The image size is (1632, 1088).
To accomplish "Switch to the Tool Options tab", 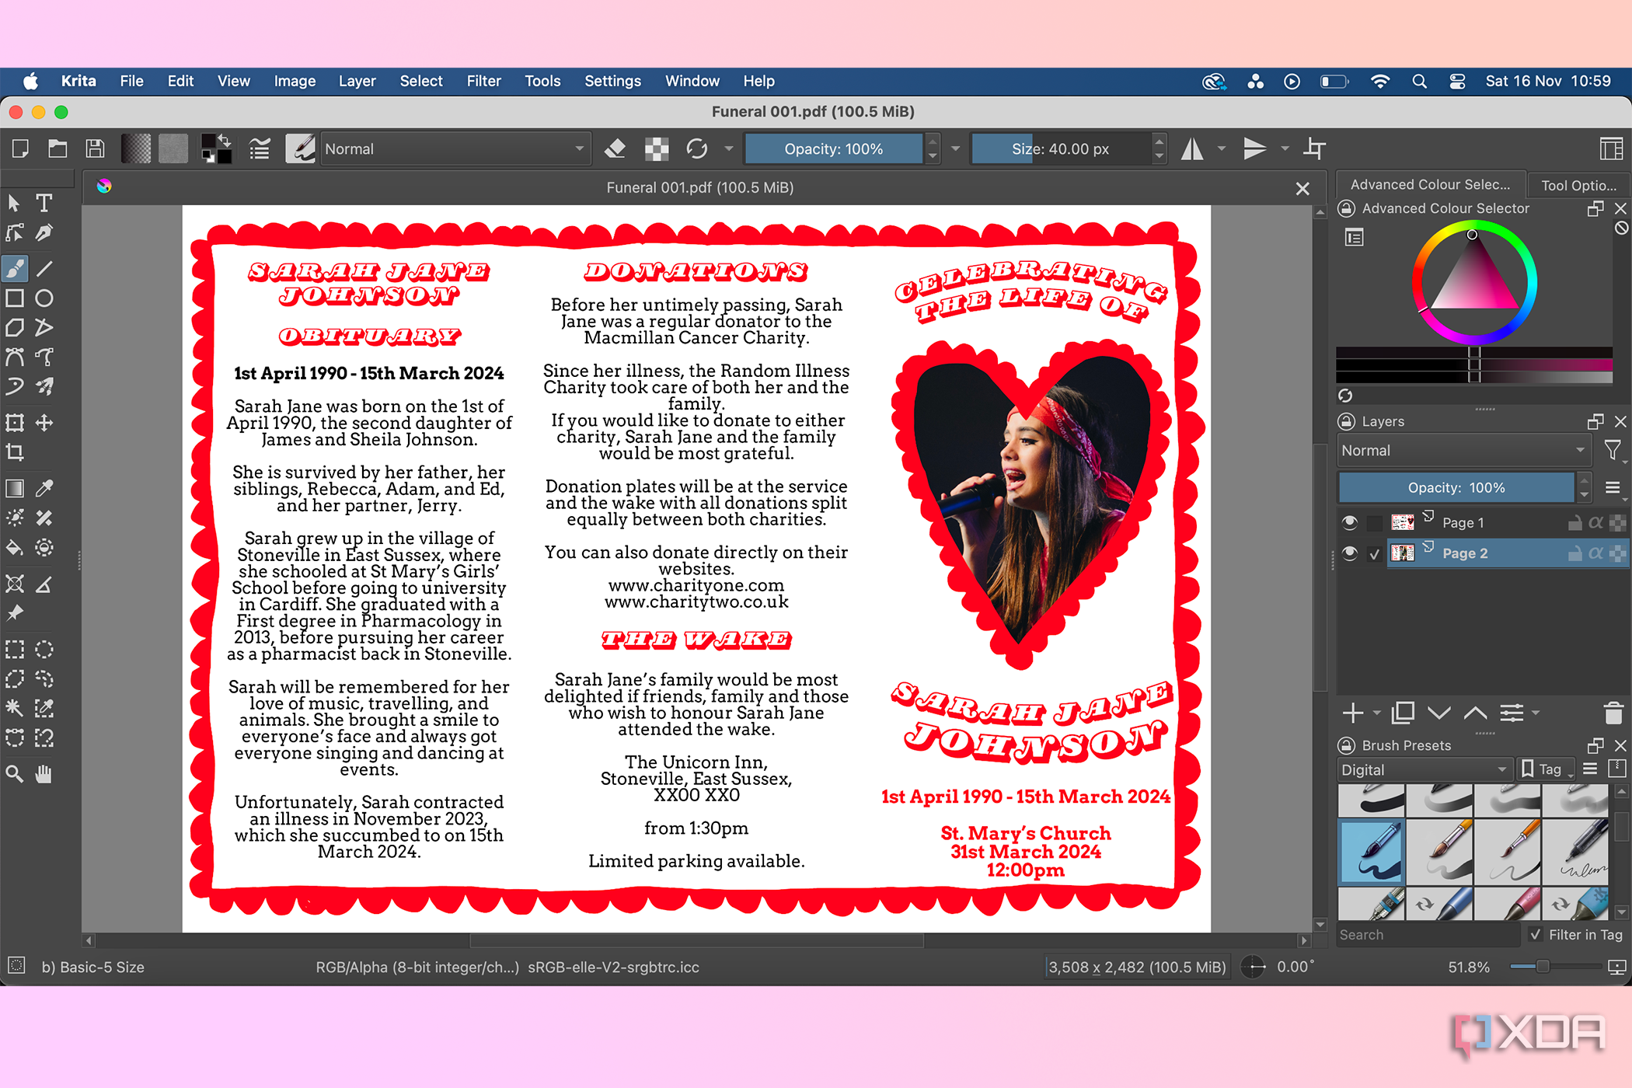I will [1578, 185].
